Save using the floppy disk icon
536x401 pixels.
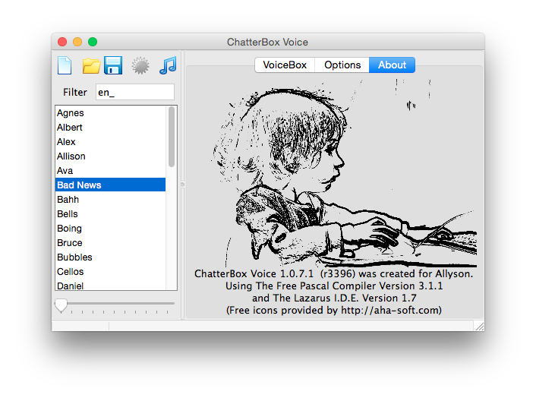pyautogui.click(x=114, y=65)
